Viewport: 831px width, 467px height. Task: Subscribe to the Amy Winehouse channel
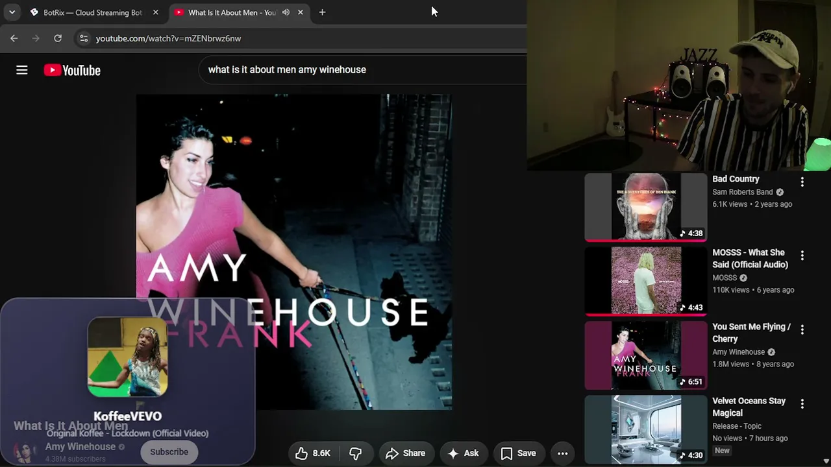tap(169, 452)
